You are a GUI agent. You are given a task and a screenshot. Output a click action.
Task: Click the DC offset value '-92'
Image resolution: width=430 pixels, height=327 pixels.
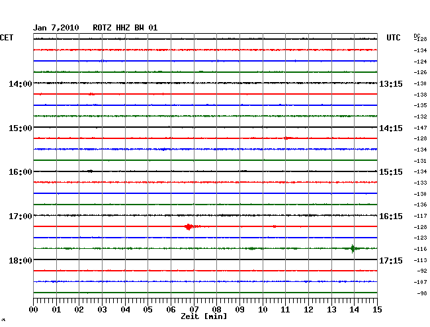(x=422, y=271)
